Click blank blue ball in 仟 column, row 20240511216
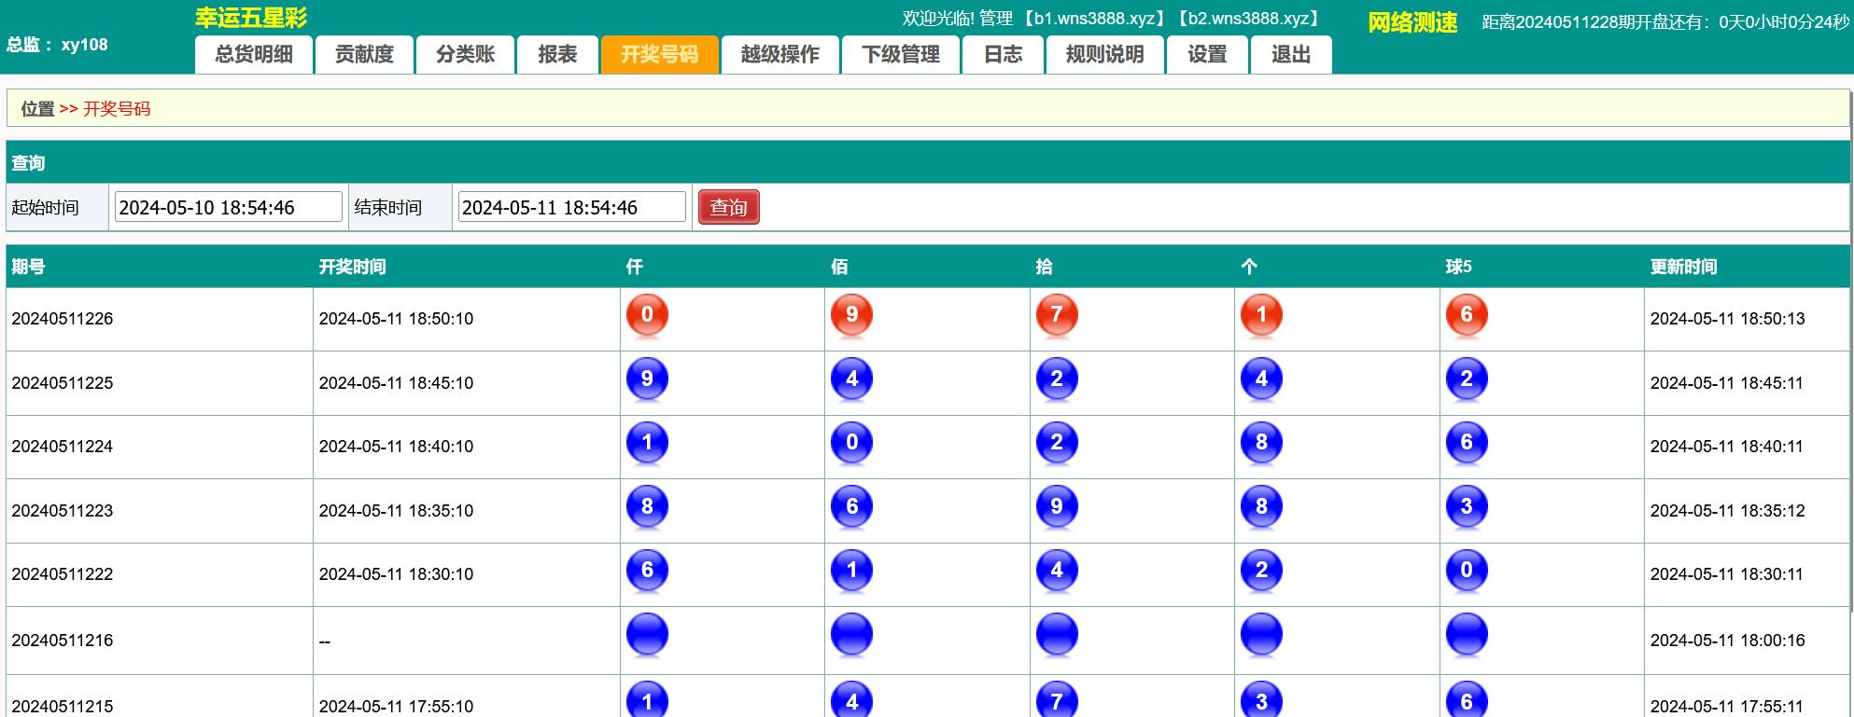Screen dimensions: 1854x717 click(x=647, y=635)
